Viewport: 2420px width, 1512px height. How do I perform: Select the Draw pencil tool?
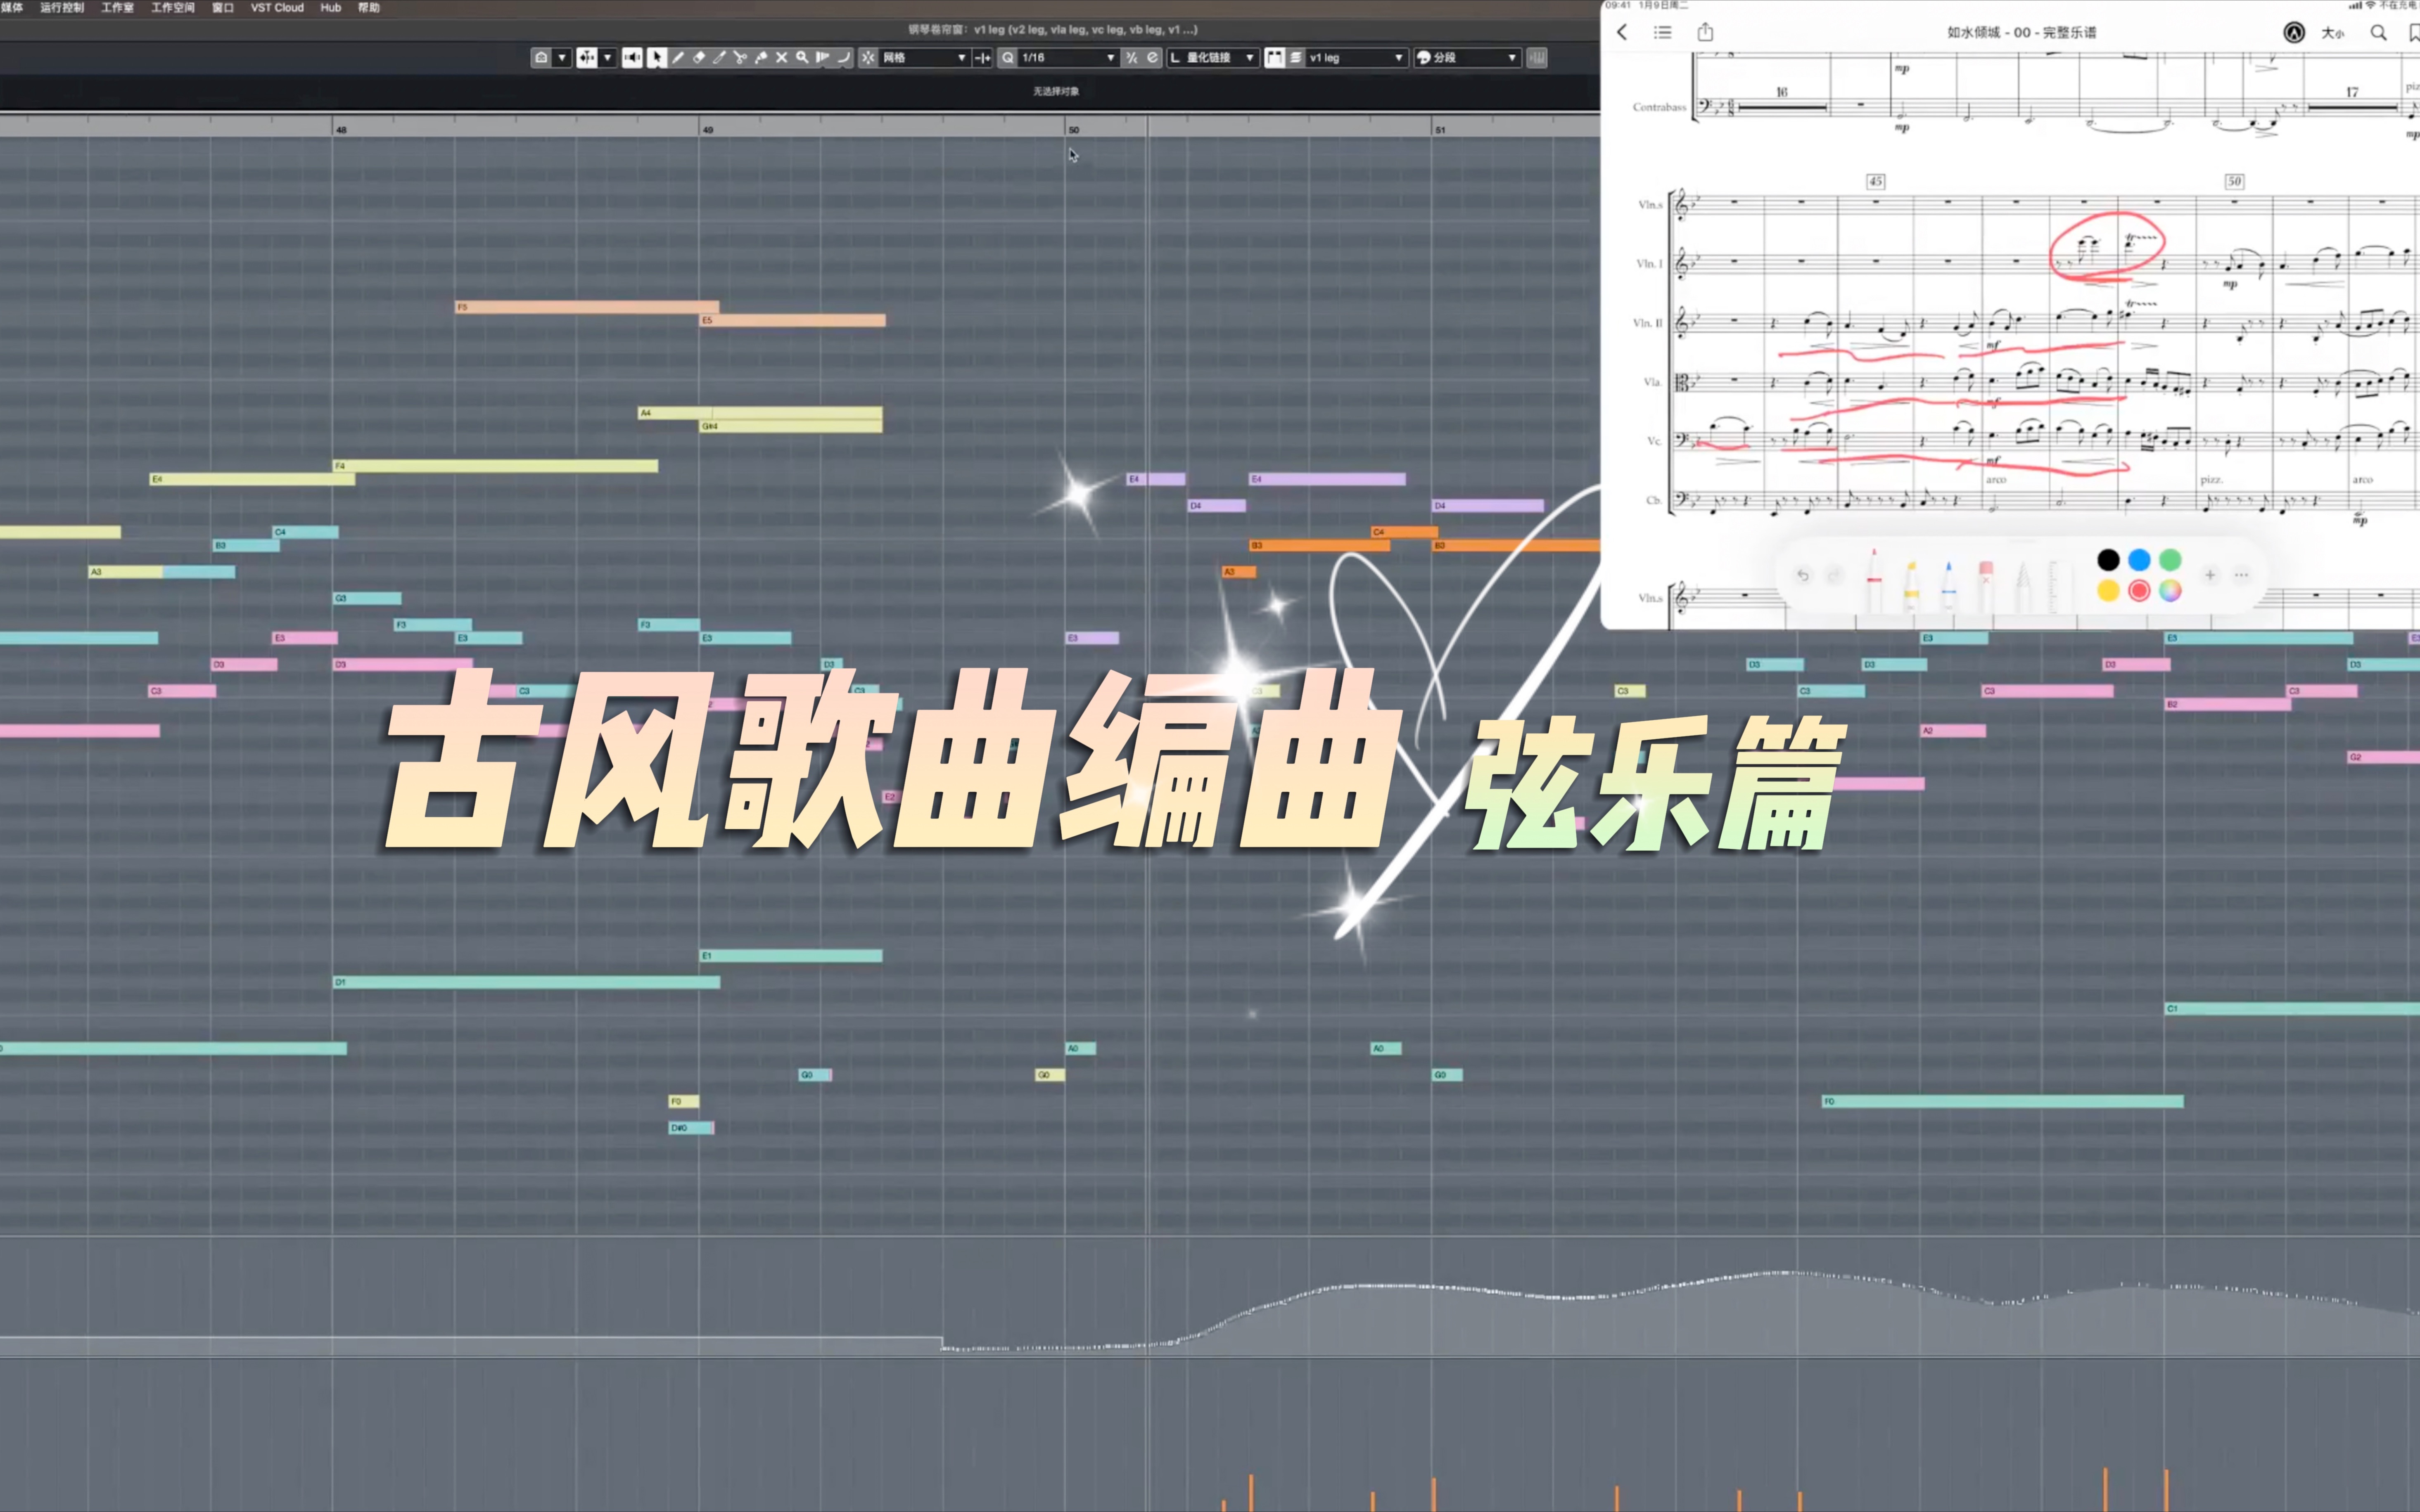(677, 58)
